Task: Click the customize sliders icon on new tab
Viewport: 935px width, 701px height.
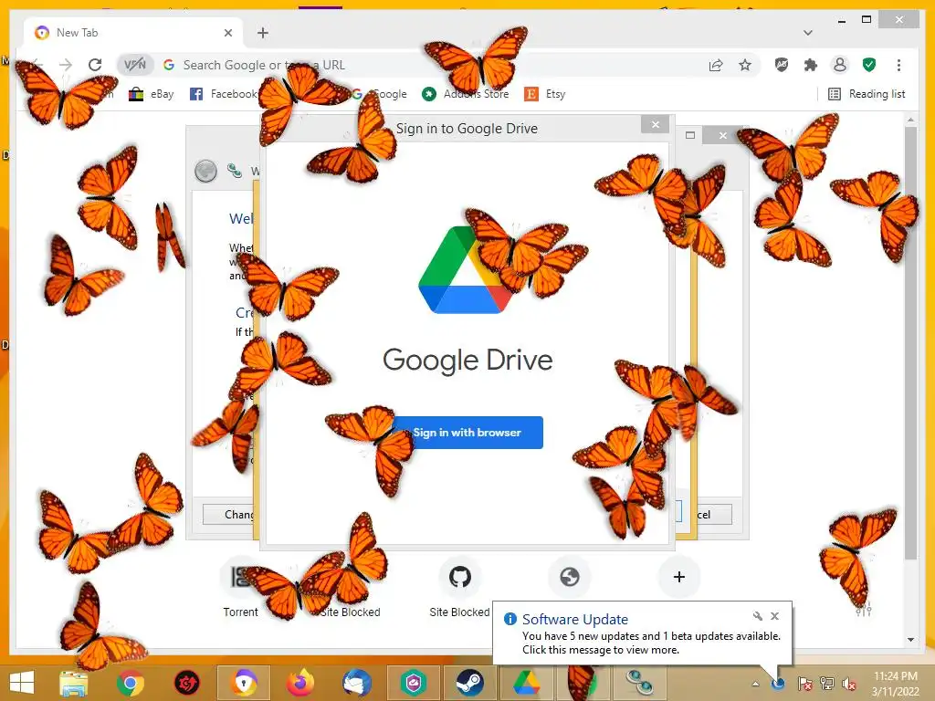Action: [864, 609]
